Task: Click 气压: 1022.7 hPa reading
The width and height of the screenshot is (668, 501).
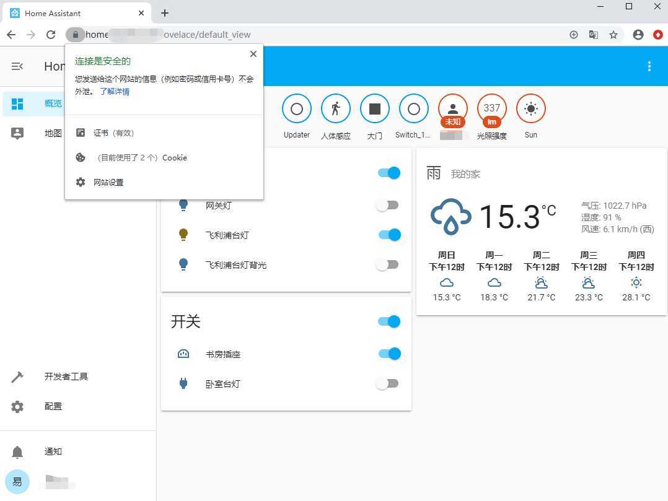Action: pos(614,206)
